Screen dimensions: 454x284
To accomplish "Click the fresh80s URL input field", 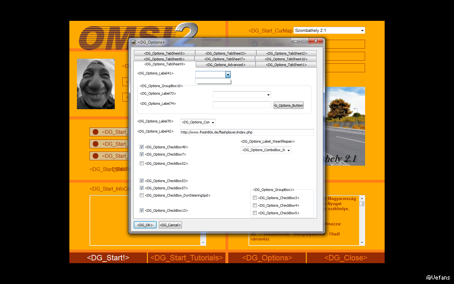I will tap(247, 132).
